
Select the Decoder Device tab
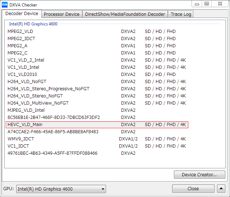point(22,14)
